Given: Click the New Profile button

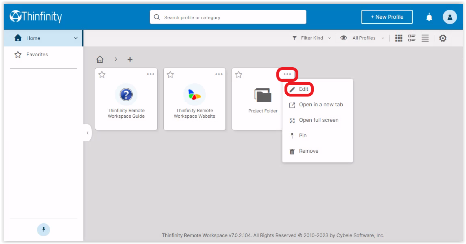Looking at the screenshot, I should pos(387,17).
